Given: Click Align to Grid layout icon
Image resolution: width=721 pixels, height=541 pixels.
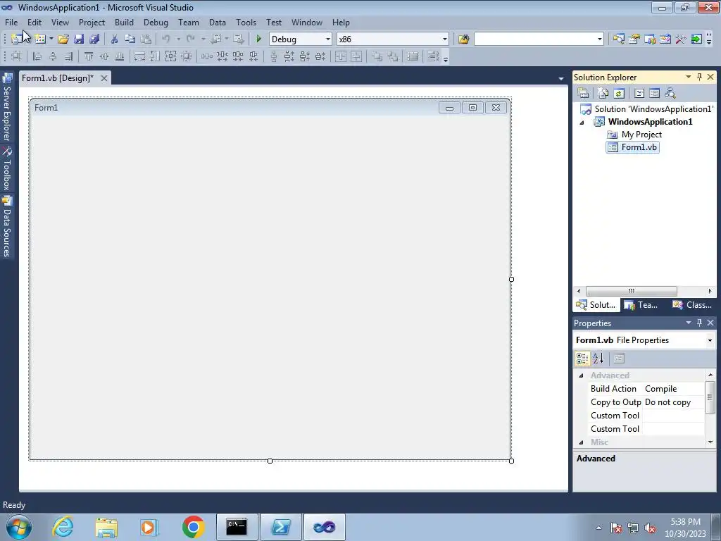Looking at the screenshot, I should coord(16,56).
